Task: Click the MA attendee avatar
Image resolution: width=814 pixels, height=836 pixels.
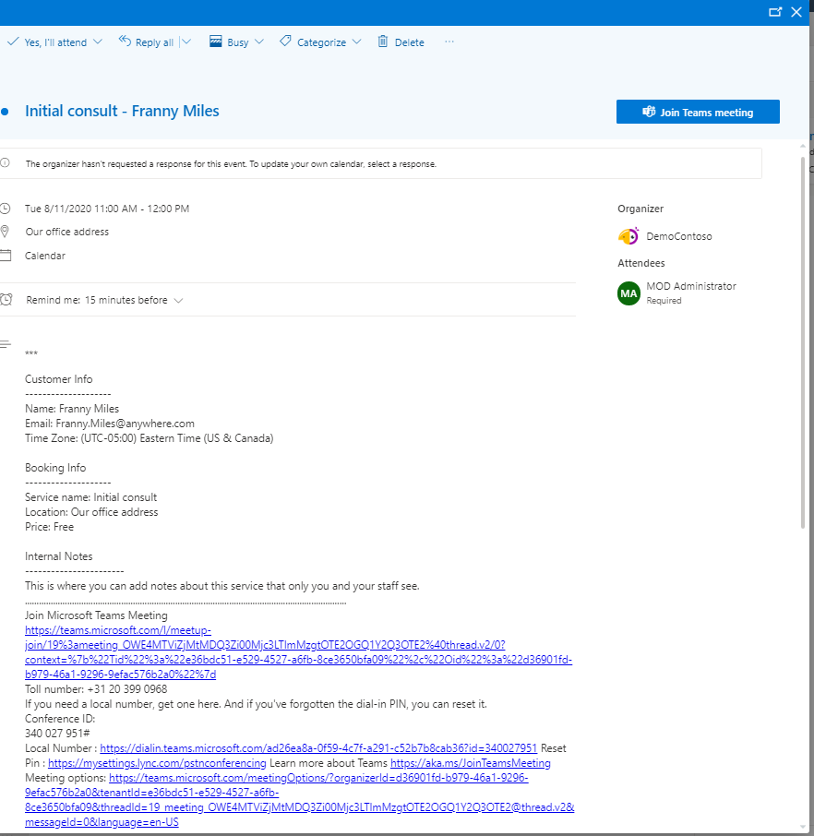Action: [628, 293]
